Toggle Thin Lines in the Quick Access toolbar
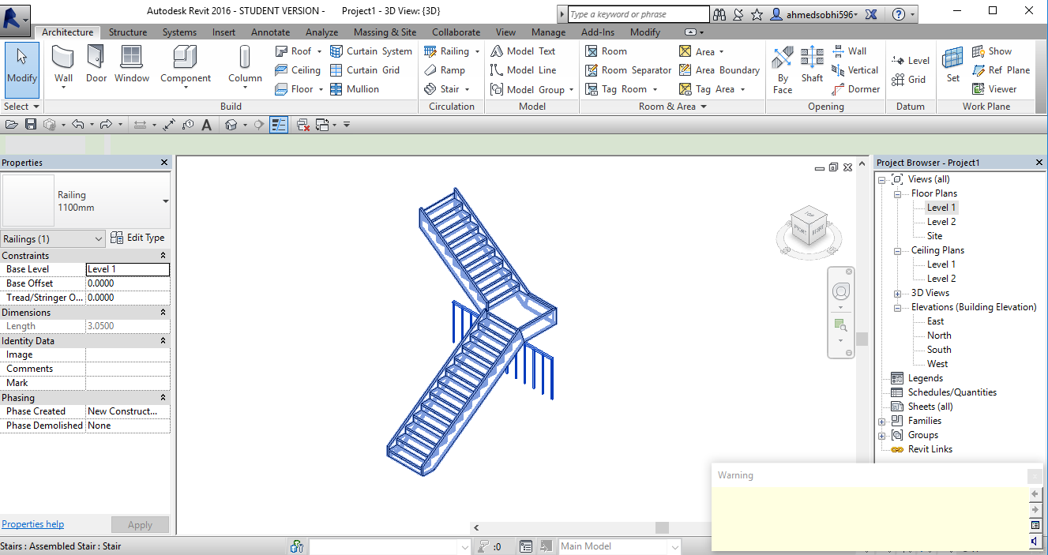The image size is (1048, 555). [x=279, y=124]
